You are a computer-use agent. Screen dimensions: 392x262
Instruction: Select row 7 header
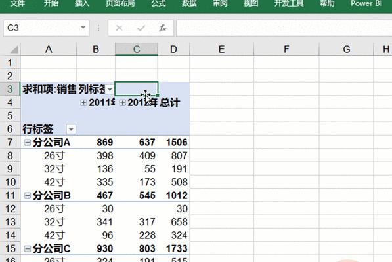10,142
